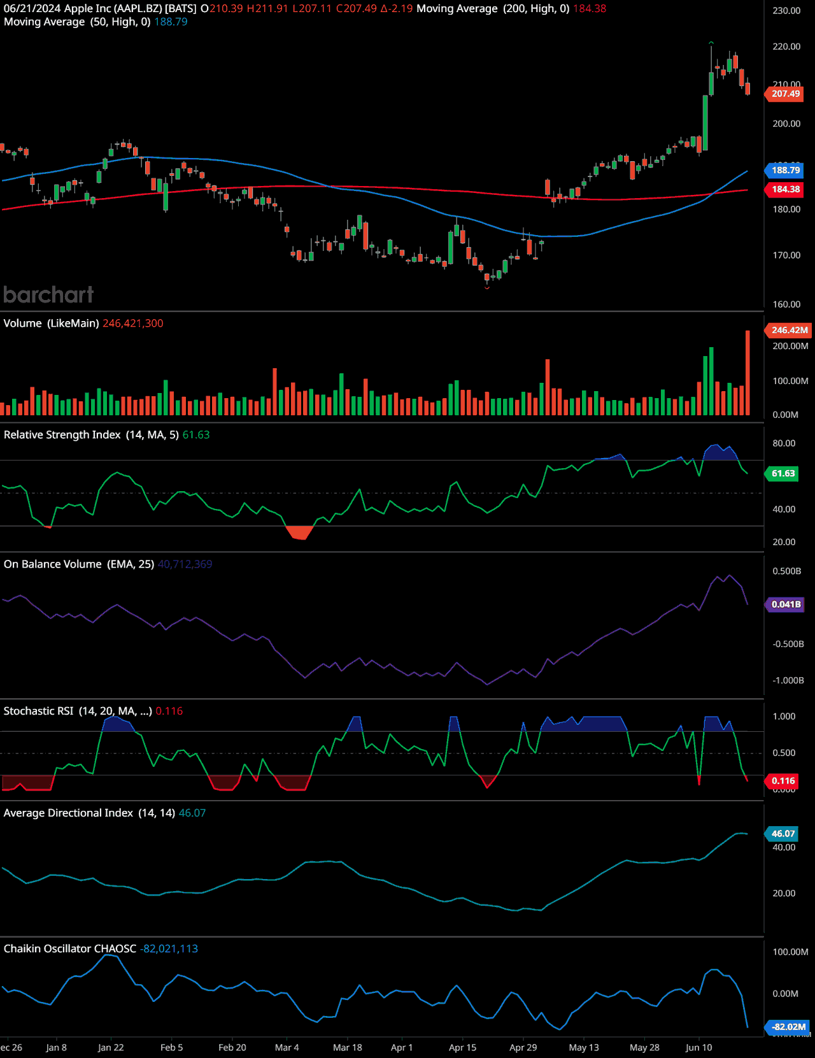The width and height of the screenshot is (815, 1058).
Task: Click the 80.00 RSI axis label
Action: [x=784, y=443]
